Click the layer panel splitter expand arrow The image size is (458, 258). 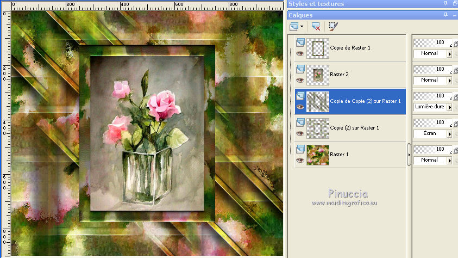(x=409, y=155)
